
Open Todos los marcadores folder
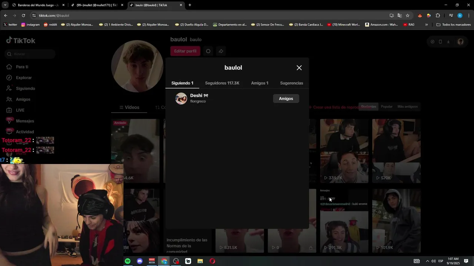click(x=454, y=25)
